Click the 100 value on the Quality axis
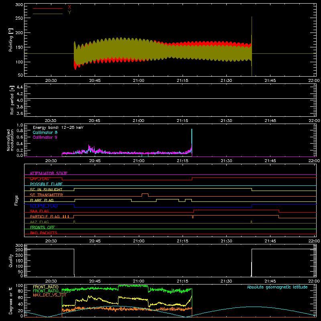This screenshot has width=321, height=321. pos(19,266)
